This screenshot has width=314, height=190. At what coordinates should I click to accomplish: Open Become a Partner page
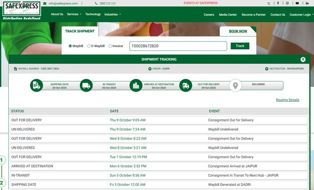(x=254, y=15)
